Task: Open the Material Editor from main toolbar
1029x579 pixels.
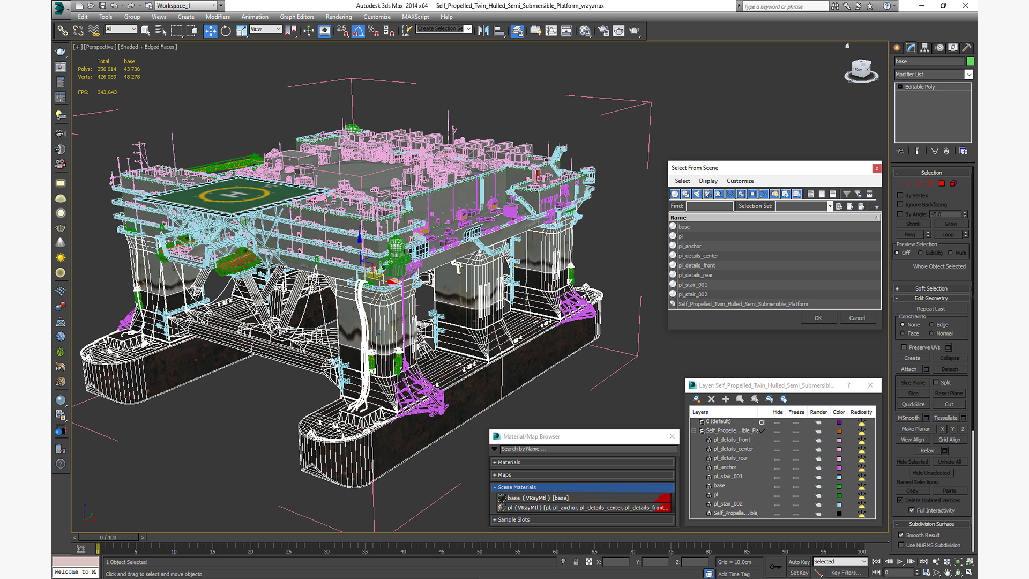Action: 585,31
